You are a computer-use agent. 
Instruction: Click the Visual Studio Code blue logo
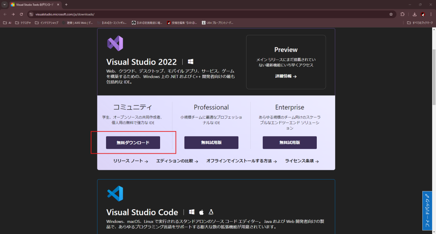coord(115,194)
